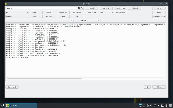Focus the search field containing systemd
Screen dimensions: 173x108
coord(41,8)
